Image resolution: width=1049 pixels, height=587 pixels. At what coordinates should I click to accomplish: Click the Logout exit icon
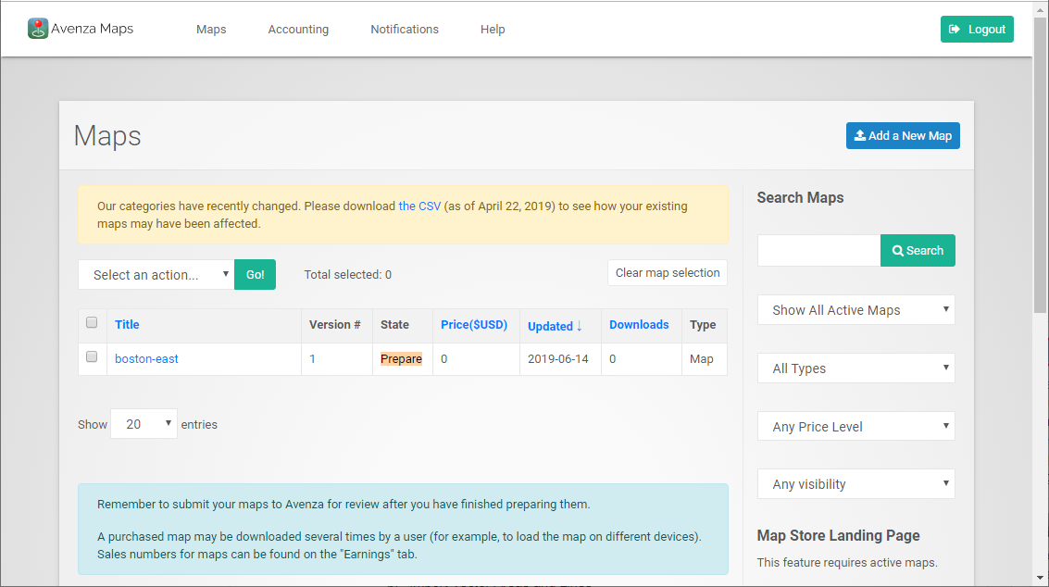click(955, 29)
